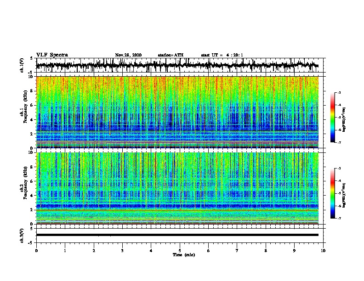
Task: Click the ch.2 color bar '-3' label
Action: 339,169
